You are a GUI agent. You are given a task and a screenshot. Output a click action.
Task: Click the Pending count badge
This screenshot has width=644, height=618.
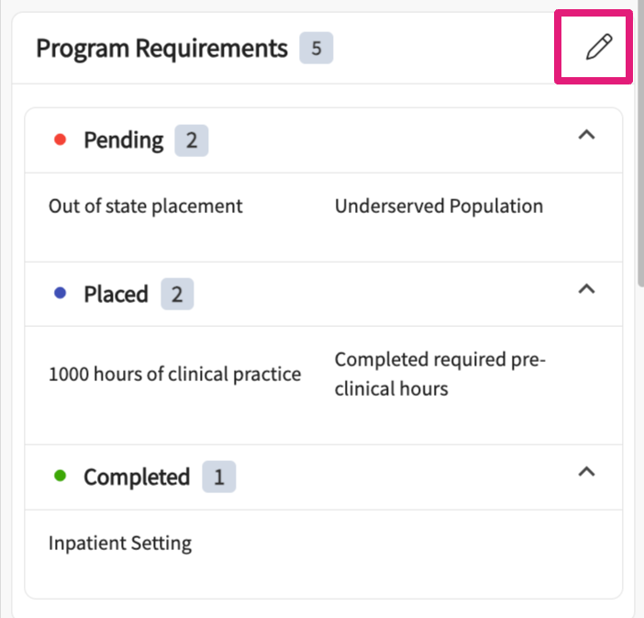tap(192, 140)
